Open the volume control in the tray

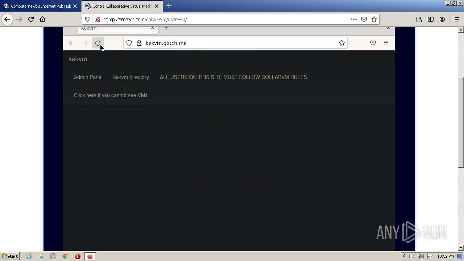pyautogui.click(x=412, y=256)
